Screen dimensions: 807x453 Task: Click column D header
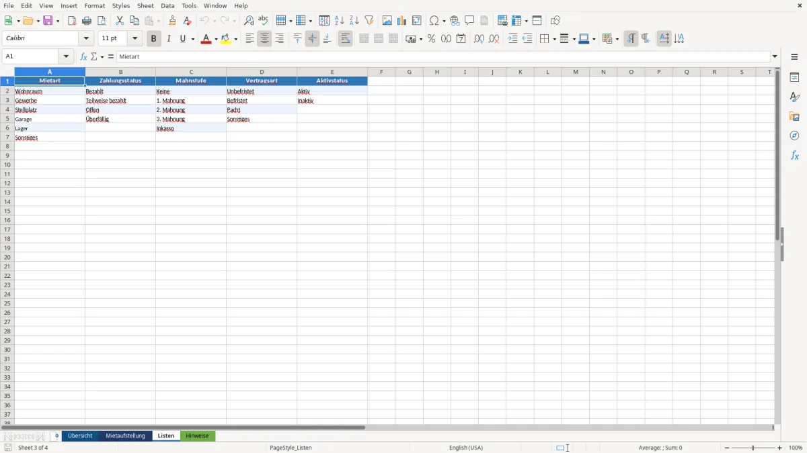point(262,72)
